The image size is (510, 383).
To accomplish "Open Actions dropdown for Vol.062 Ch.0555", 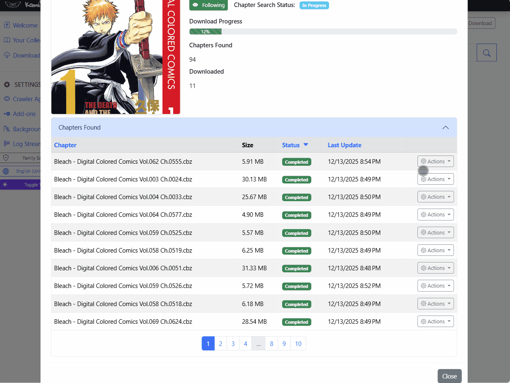I will (x=436, y=161).
